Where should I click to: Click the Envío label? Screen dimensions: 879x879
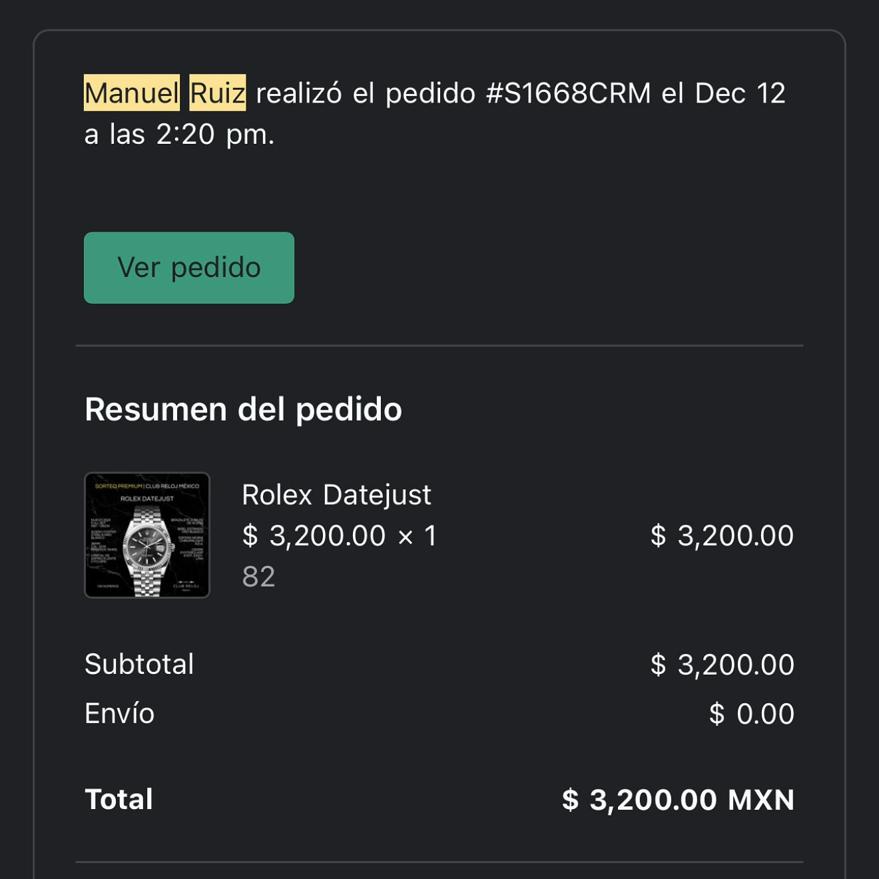click(119, 714)
